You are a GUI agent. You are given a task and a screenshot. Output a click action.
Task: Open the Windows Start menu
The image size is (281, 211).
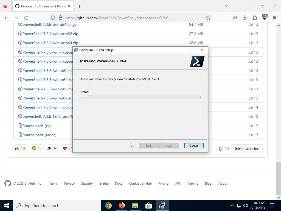tap(7, 206)
